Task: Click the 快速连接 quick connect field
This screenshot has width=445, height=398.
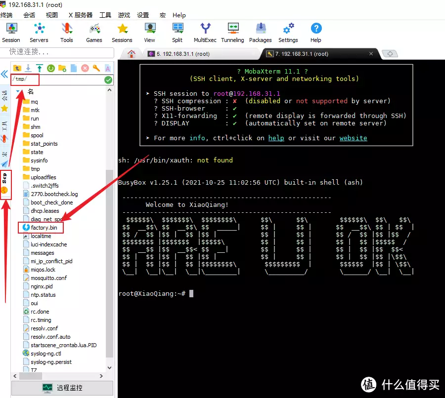Action: pos(57,52)
